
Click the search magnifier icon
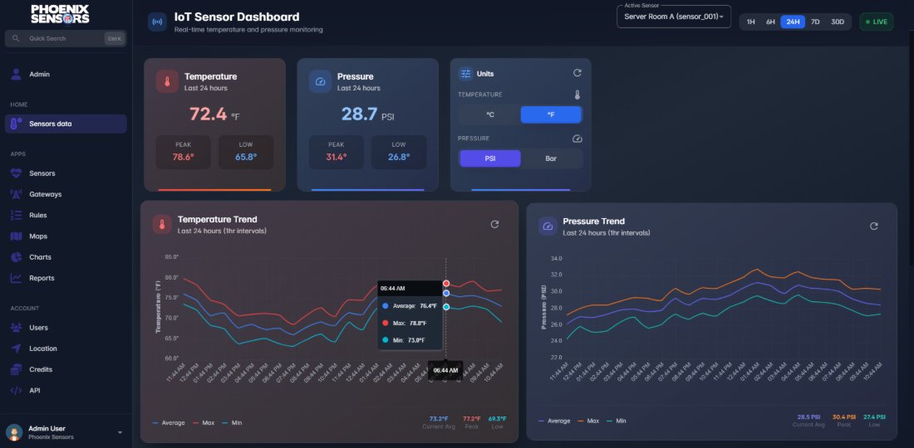[17, 38]
